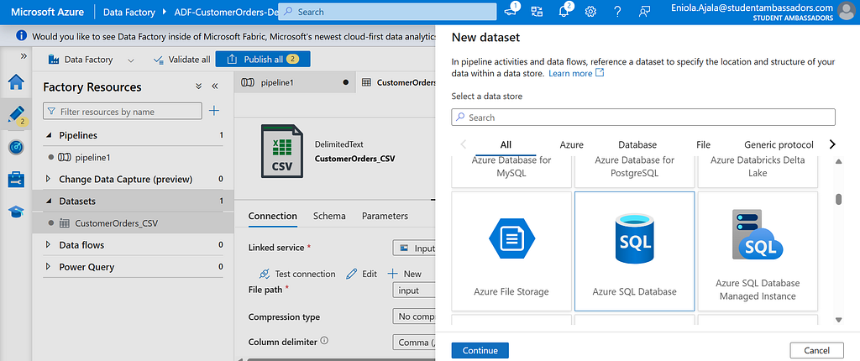Expand Change Data Capture (preview) section

(x=48, y=179)
